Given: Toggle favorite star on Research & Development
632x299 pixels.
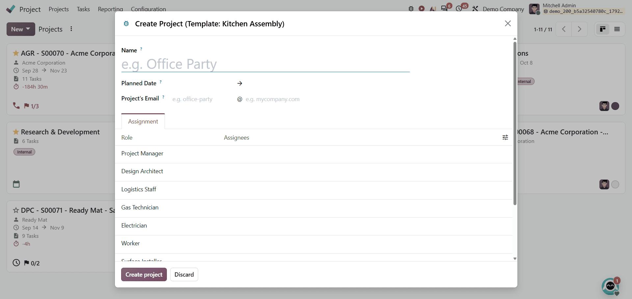Looking at the screenshot, I should click(16, 132).
